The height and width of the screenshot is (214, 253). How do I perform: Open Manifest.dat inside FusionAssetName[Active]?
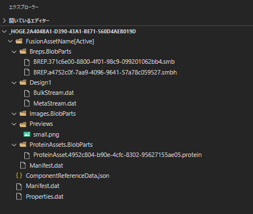[x=46, y=165]
